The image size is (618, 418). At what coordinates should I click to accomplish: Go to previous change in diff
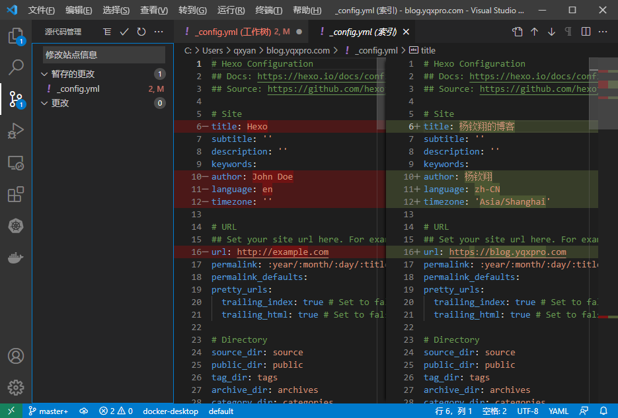tap(535, 32)
